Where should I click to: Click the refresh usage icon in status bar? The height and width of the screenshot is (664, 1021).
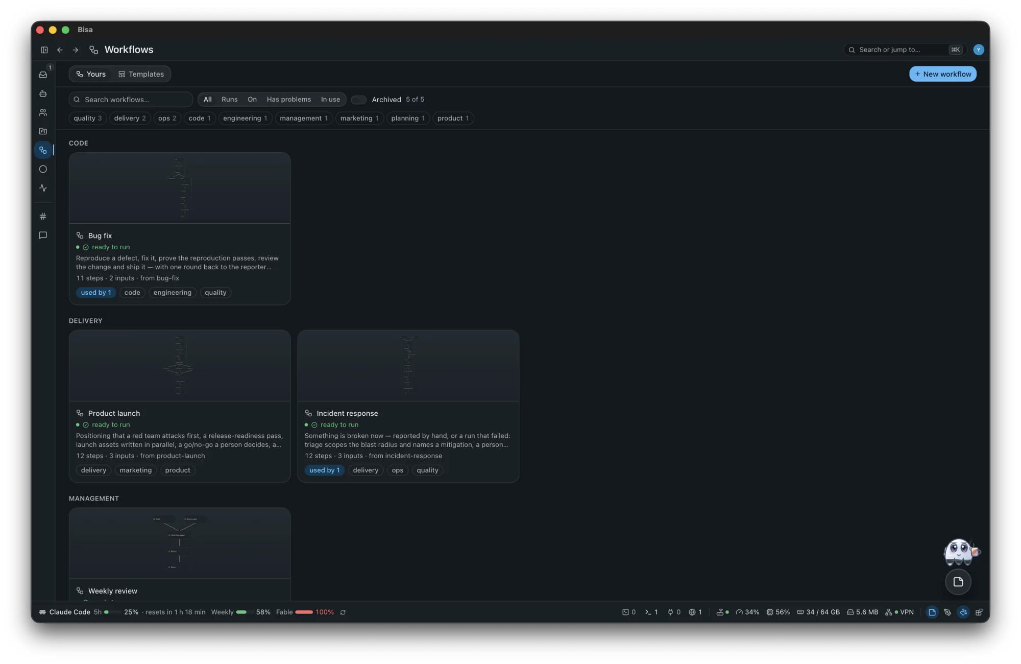click(x=343, y=612)
